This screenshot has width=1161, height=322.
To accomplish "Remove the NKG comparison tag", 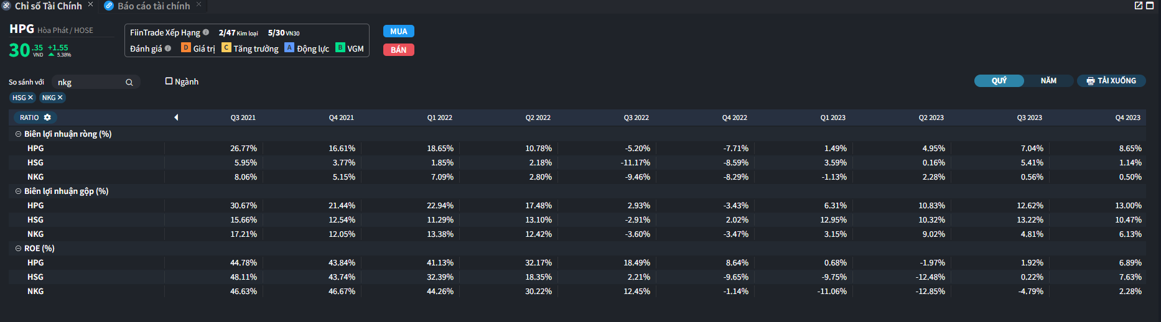I will (x=60, y=98).
